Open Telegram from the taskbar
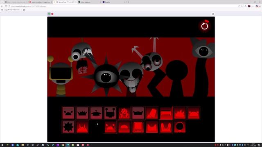This screenshot has width=262, height=147. 53,145
